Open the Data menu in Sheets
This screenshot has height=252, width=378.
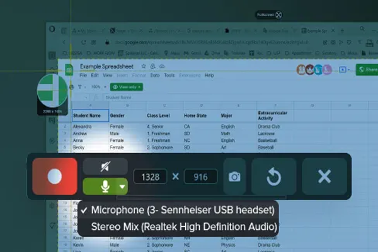pyautogui.click(x=154, y=75)
